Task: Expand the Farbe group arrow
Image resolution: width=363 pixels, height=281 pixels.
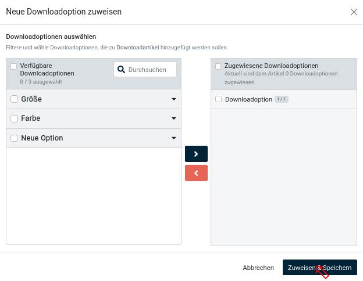Action: 173,118
